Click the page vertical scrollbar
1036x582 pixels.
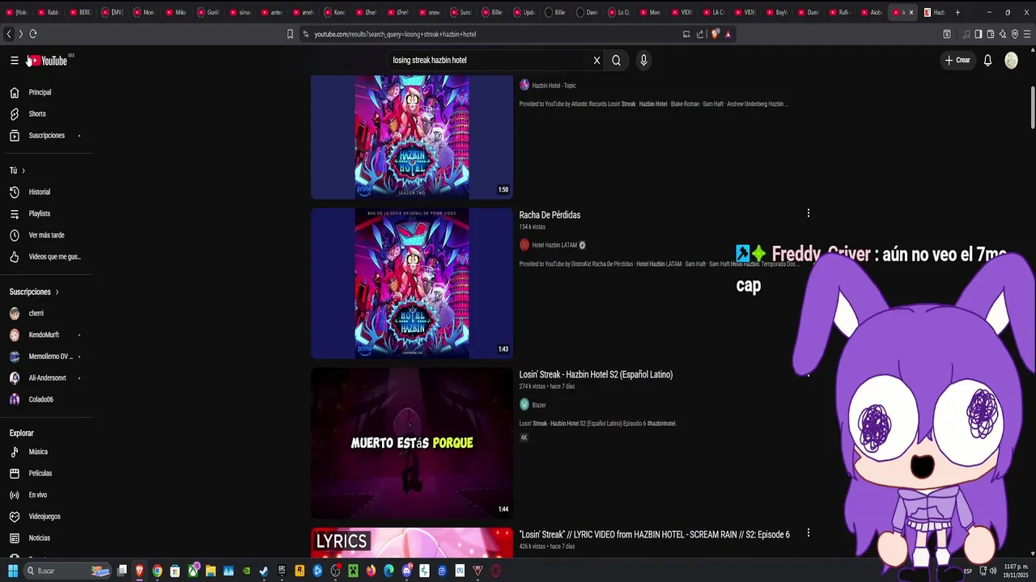tap(1032, 107)
